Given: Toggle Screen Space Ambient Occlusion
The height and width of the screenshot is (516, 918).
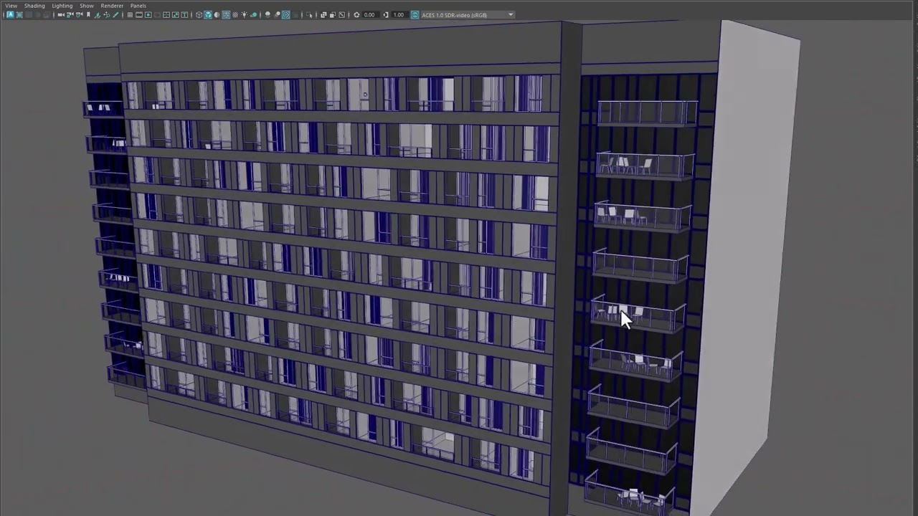Looking at the screenshot, I should point(268,14).
